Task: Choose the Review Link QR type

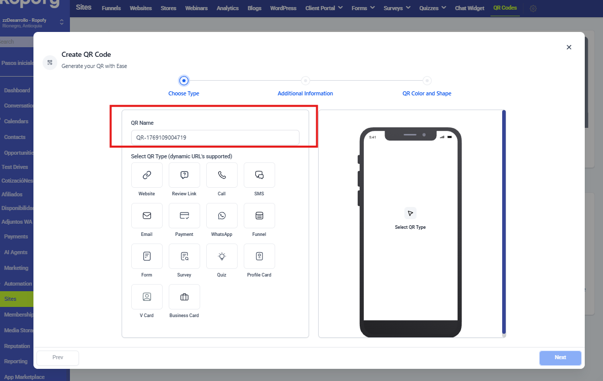Action: [184, 175]
